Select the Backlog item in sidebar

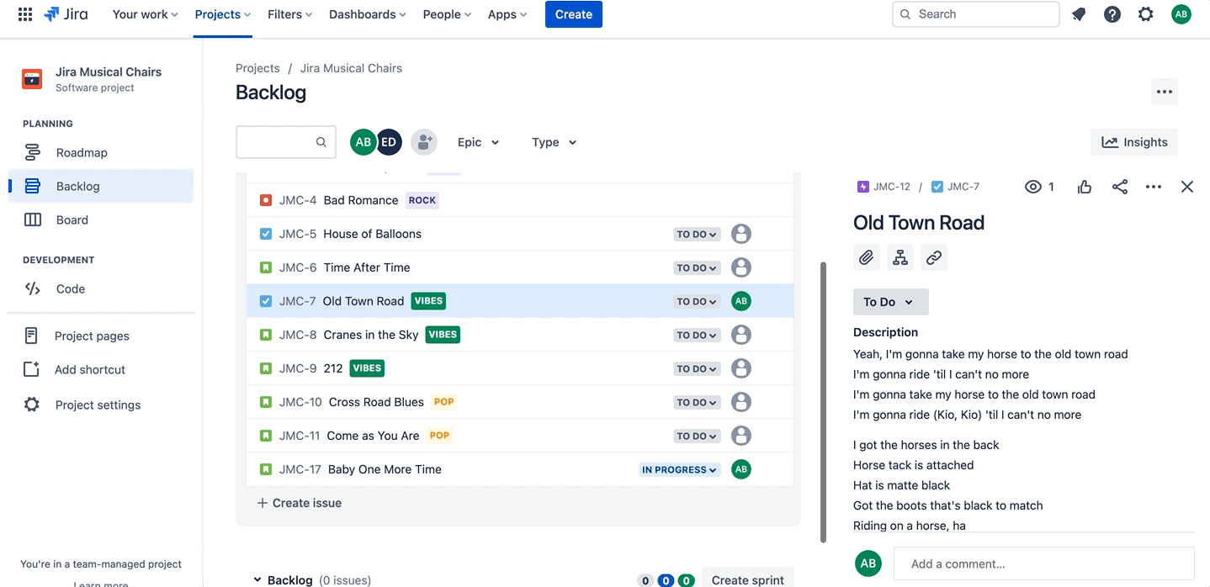pos(101,186)
